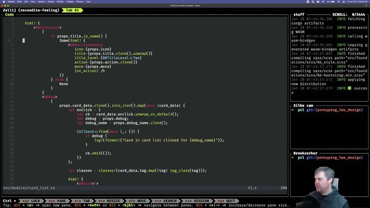This screenshot has width=370, height=208.
Task: Click the 'None' line in else branch
Action: pyautogui.click(x=64, y=84)
